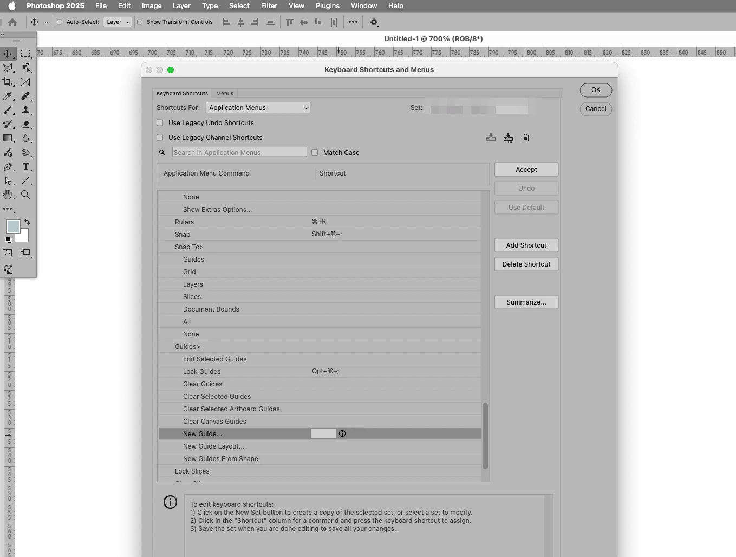Enable the Auto-Select checkbox
The height and width of the screenshot is (557, 736).
[60, 22]
